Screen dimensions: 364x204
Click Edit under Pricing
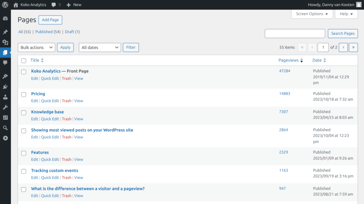[35, 101]
